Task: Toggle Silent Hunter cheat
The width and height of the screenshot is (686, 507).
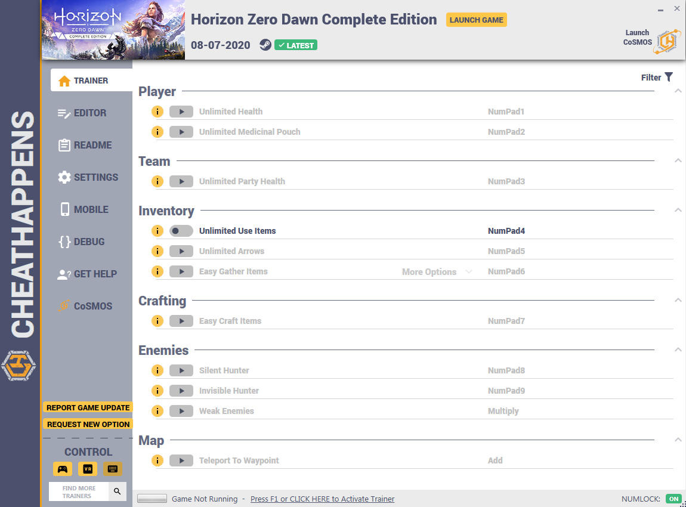Action: click(x=181, y=370)
